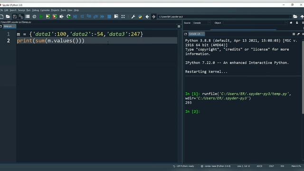Click the console output 293

188,103
